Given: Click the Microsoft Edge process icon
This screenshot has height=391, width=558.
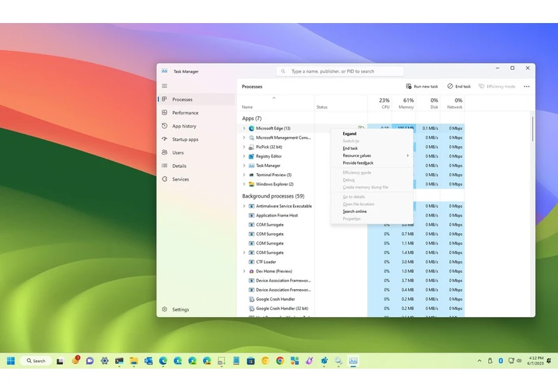Looking at the screenshot, I should 251,128.
